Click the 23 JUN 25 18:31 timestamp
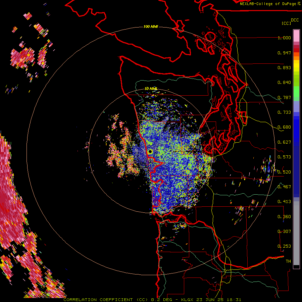Screen dimensions: 302x302 [x=219, y=300]
